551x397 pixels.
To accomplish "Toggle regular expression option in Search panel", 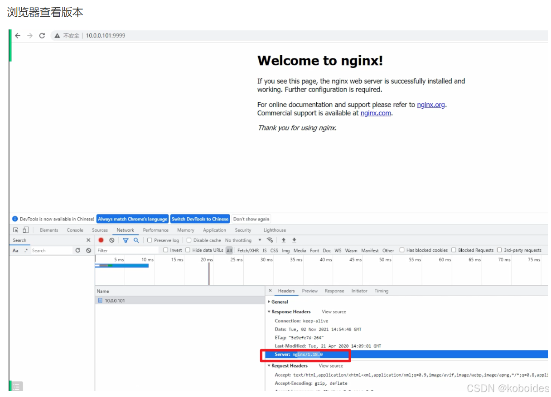I will [26, 250].
